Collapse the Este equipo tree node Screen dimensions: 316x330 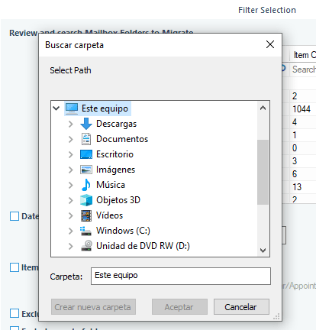pos(56,108)
